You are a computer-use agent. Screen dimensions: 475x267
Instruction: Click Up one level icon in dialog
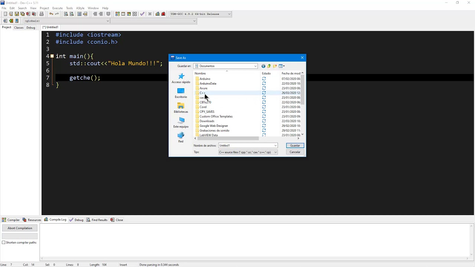point(269,66)
